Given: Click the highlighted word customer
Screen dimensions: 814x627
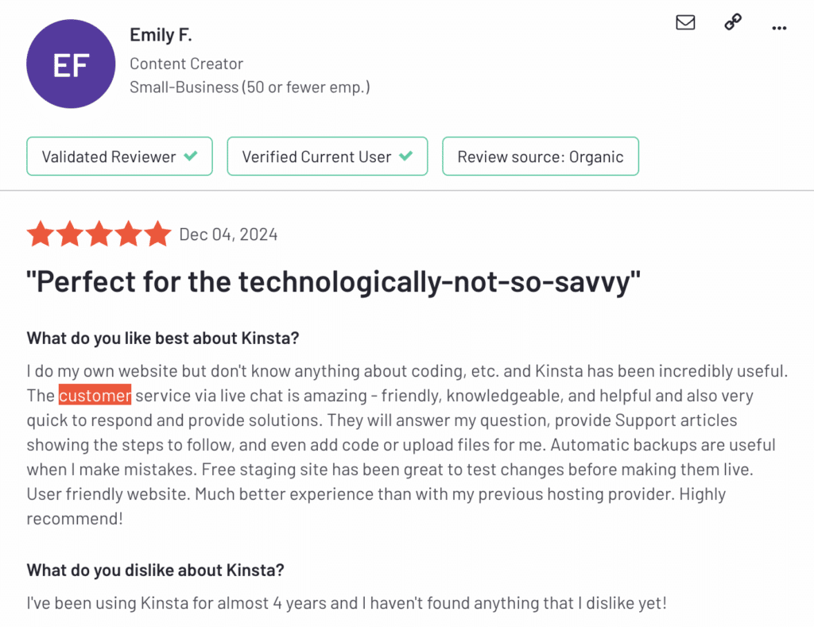Looking at the screenshot, I should pos(95,395).
